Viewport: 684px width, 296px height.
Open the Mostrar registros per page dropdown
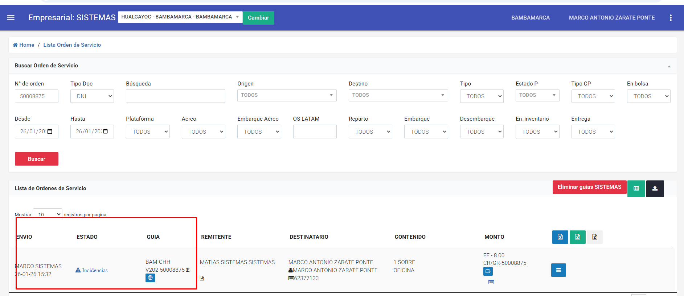coord(48,214)
